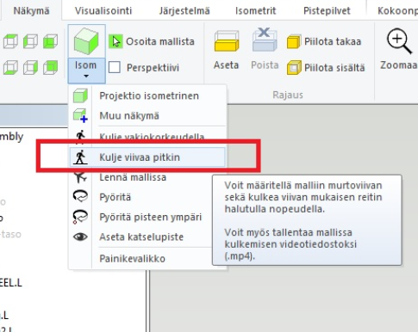Activate Osoita mallista tool

point(152,41)
